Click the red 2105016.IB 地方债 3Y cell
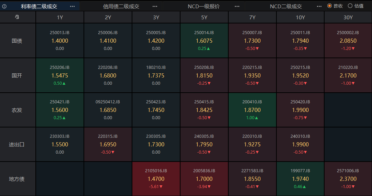Image resolution: width=372 pixels, height=196 pixels. click(156, 179)
